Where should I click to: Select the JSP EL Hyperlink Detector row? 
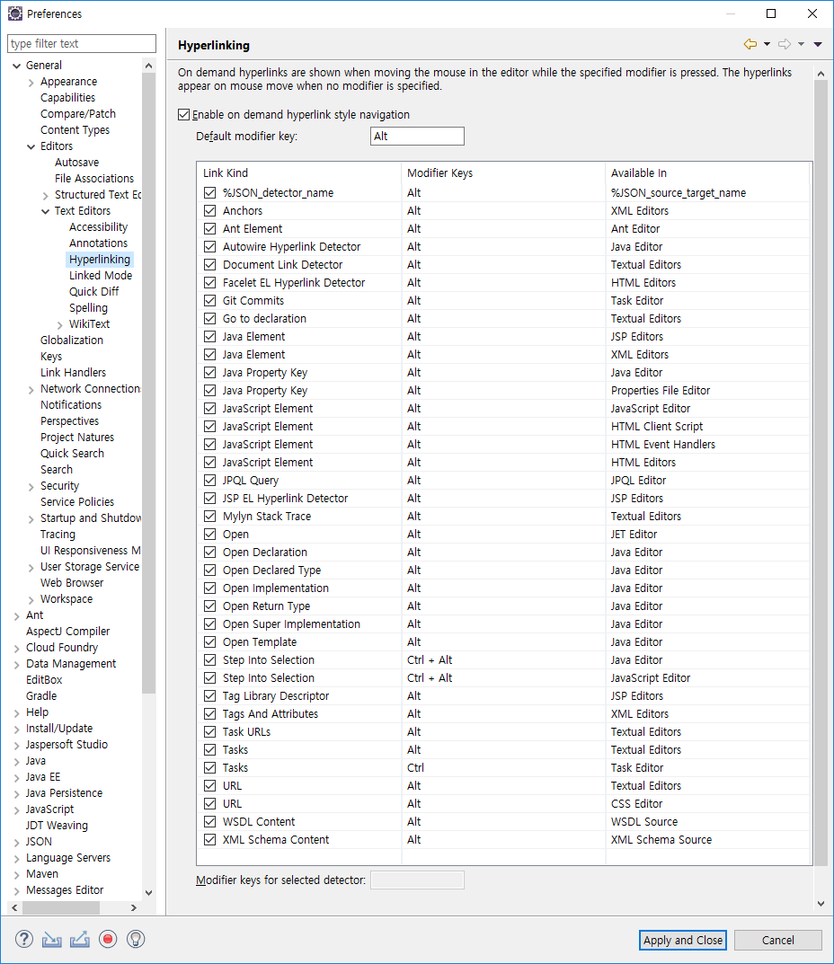(x=503, y=499)
